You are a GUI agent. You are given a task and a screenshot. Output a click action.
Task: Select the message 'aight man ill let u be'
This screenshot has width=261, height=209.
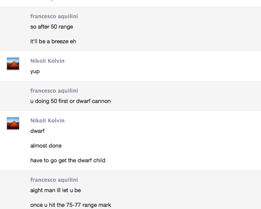point(55,190)
